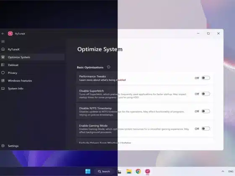Image resolution: width=235 pixels, height=176 pixels.
Task: Open File Explorer from taskbar
Action: coord(129,171)
